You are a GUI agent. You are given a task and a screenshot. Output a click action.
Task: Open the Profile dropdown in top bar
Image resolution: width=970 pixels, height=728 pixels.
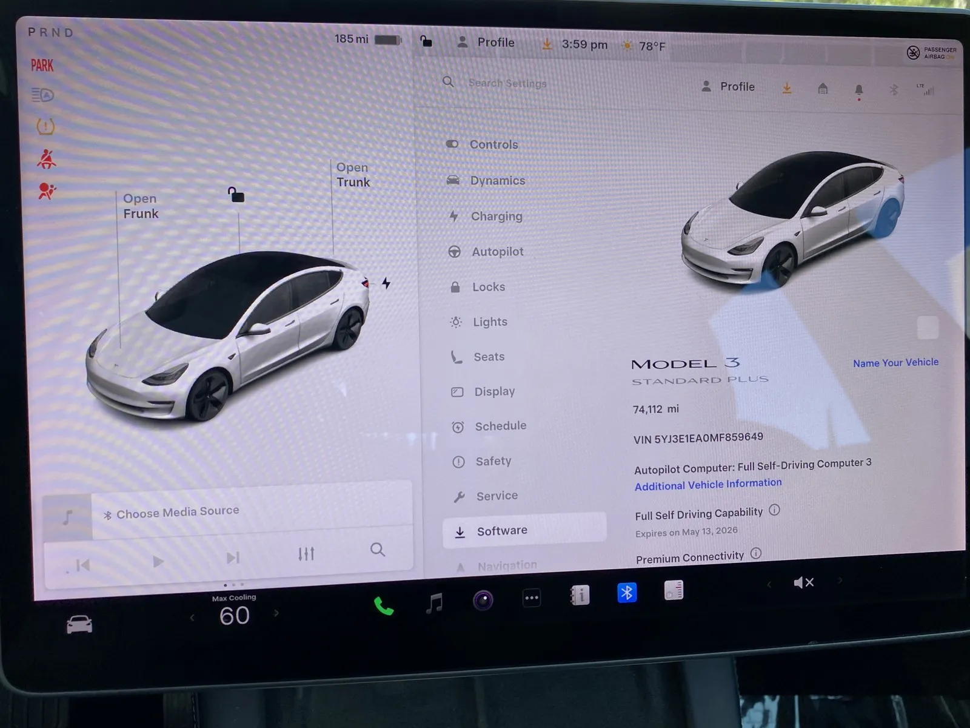coord(487,42)
